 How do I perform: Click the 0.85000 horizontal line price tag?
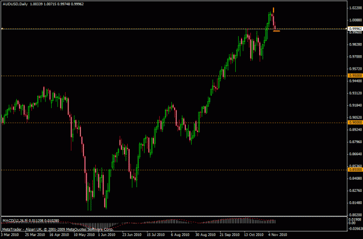355,170
